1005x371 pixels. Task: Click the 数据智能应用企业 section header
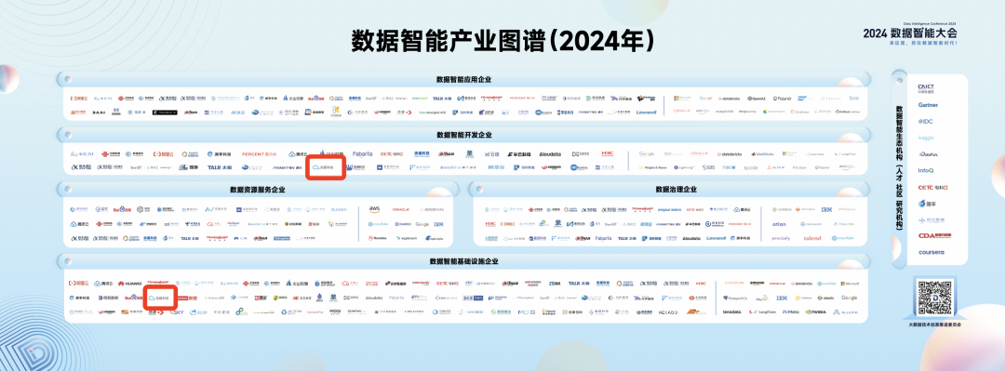tap(464, 79)
